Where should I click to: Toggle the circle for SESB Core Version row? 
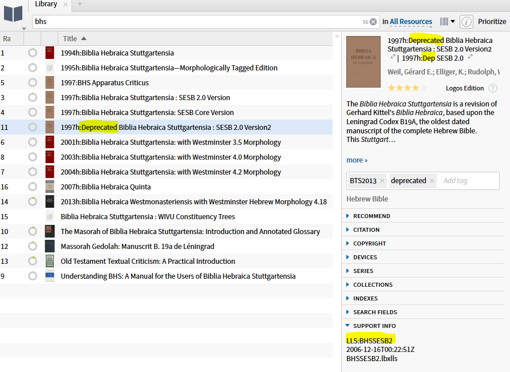point(33,112)
